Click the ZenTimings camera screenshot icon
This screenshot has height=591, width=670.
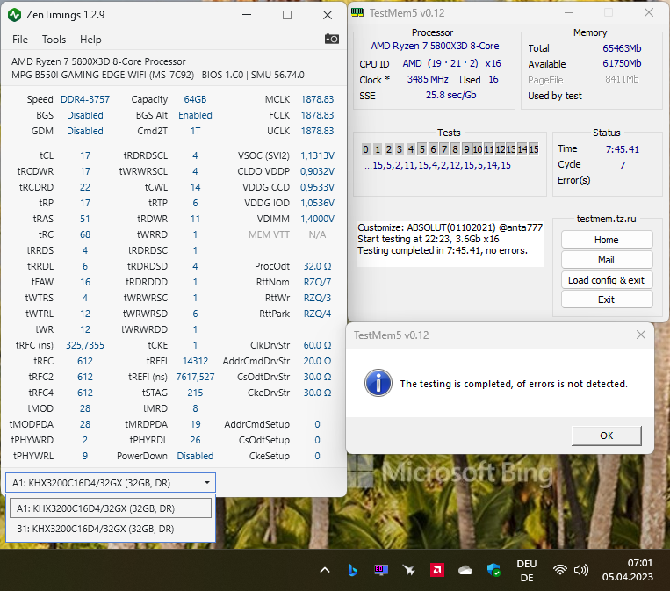331,40
